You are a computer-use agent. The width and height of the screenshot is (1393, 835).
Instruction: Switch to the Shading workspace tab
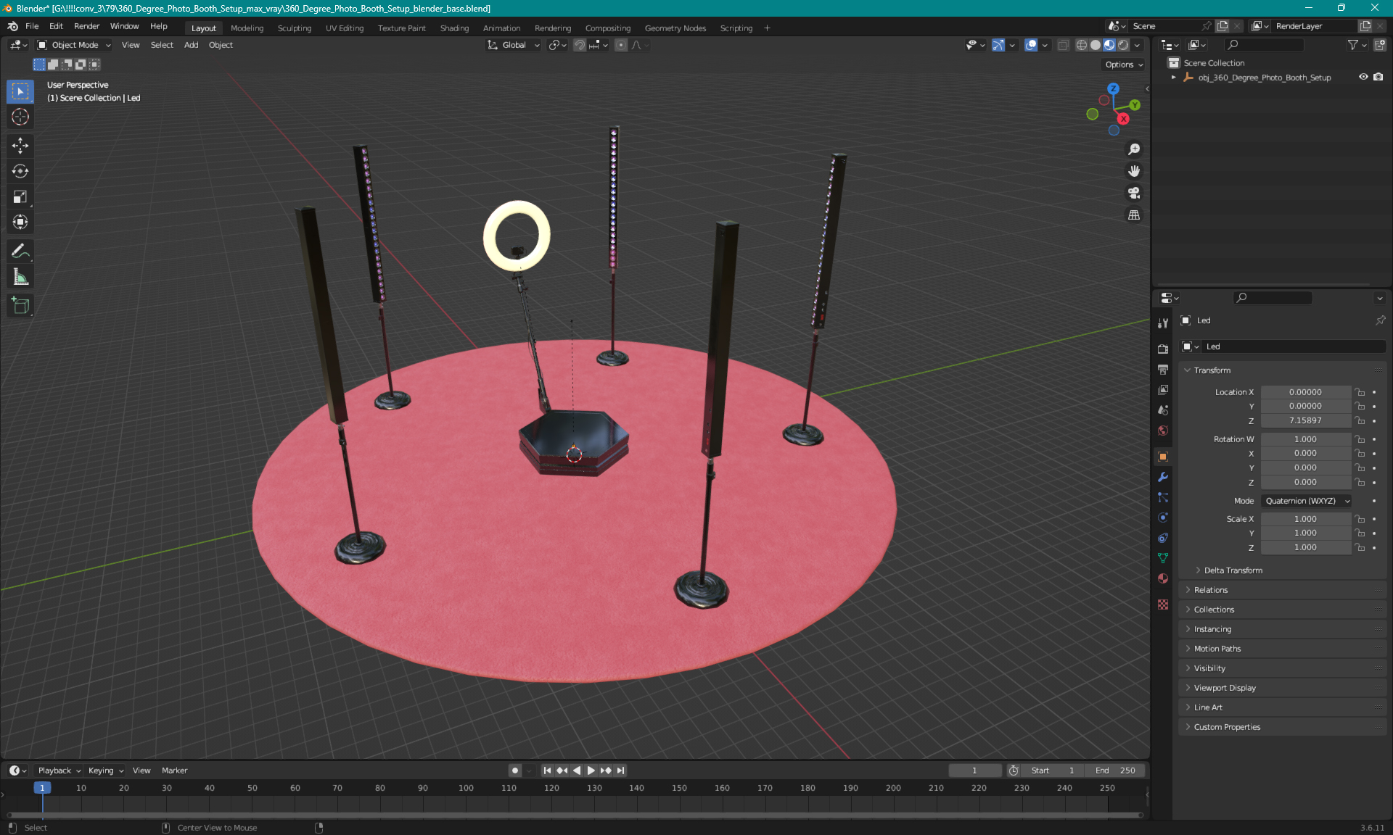point(454,28)
